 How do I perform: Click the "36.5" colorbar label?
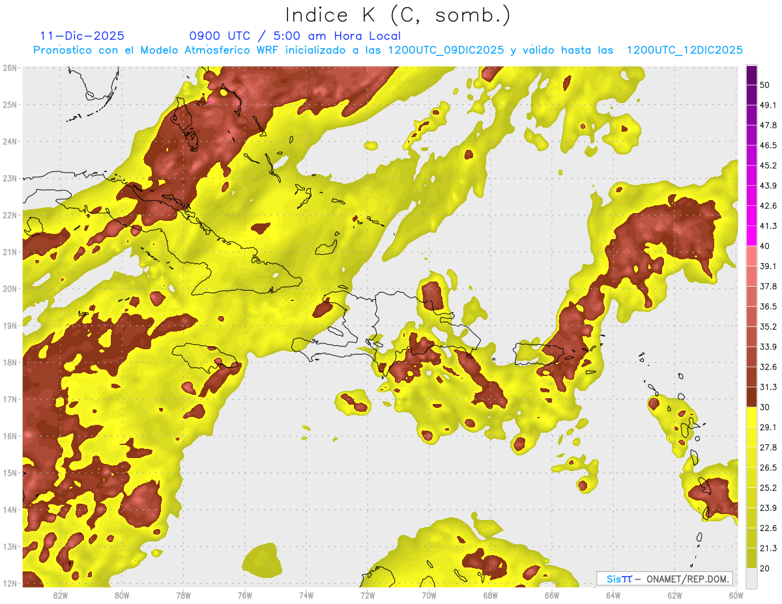(768, 306)
